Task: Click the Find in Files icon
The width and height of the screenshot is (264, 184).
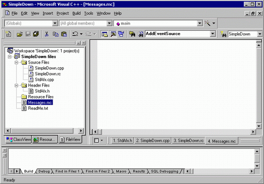Action: click(132, 34)
